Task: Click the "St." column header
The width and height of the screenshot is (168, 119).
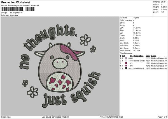Action: 131,56
